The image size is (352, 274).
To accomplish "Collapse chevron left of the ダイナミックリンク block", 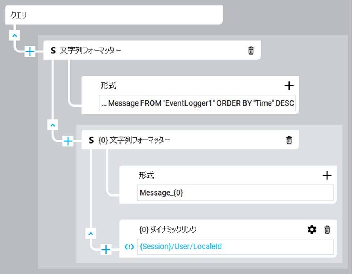I will (x=91, y=234).
